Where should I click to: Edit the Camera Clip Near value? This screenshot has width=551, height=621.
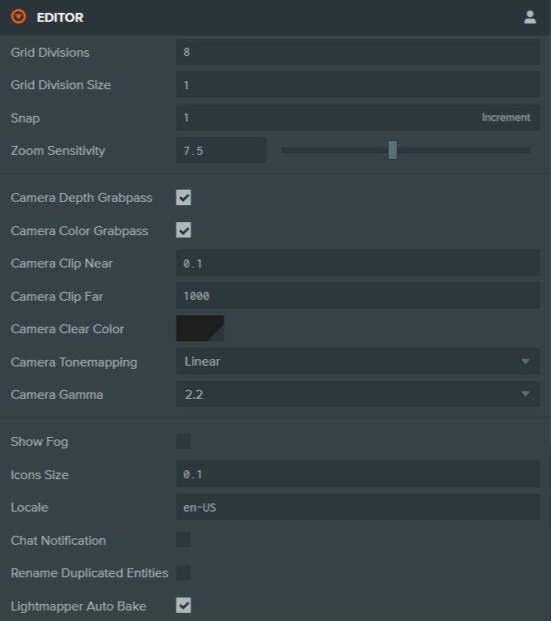(x=357, y=263)
